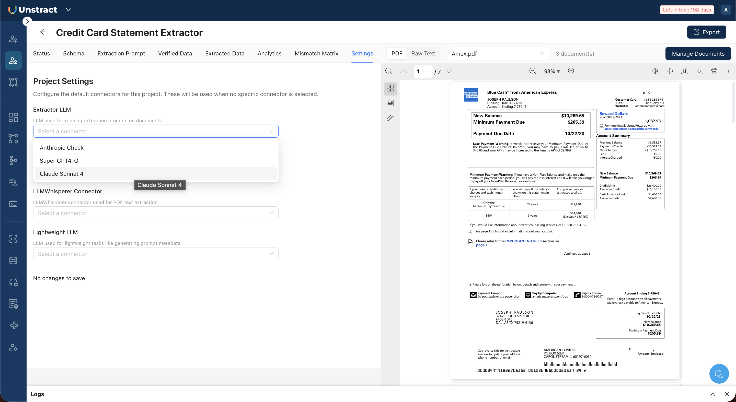The height and width of the screenshot is (402, 736).
Task: Click the back arrow beside project title
Action: click(43, 32)
